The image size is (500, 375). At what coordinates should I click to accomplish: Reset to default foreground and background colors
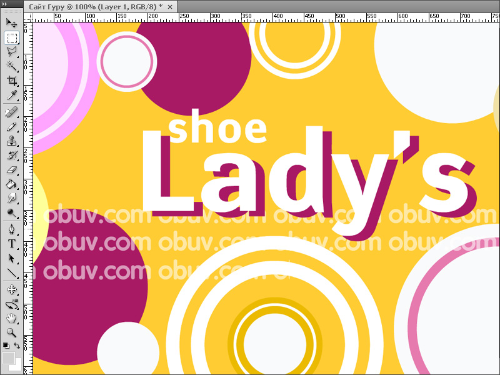[x=6, y=346]
